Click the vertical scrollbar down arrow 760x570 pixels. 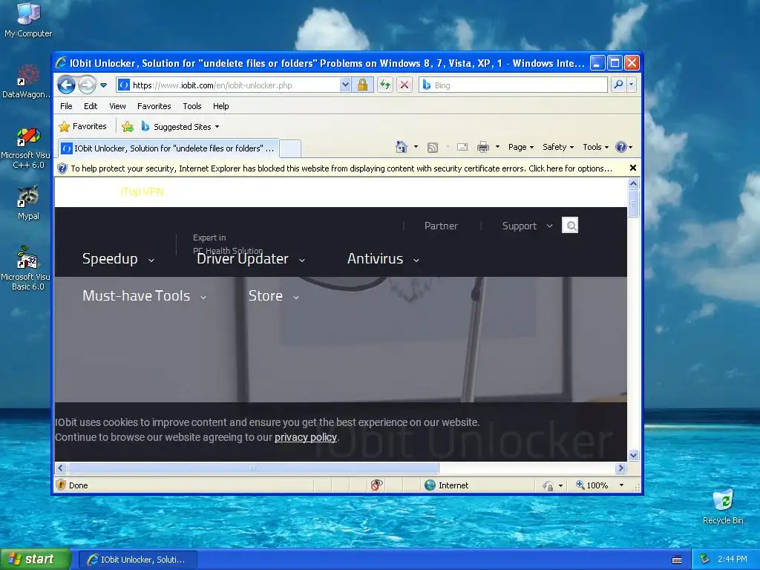click(633, 455)
